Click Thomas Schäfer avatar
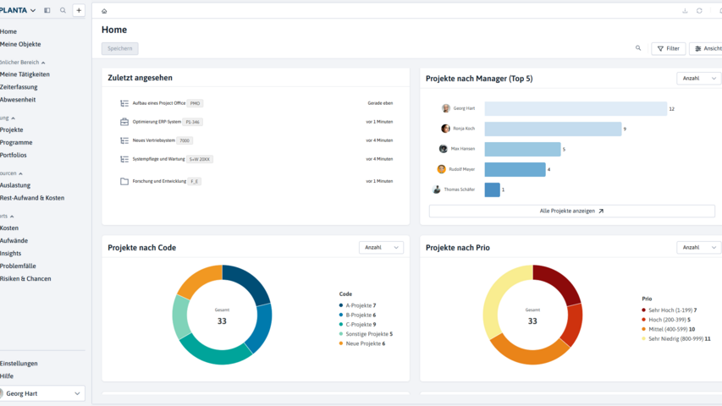 coord(437,189)
